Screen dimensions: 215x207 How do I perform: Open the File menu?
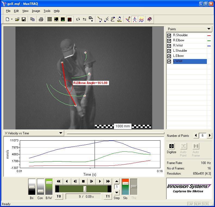8,11
